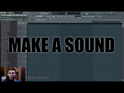Open the mixer shortcut icon
Screen dimensions: 124x93
94,13
